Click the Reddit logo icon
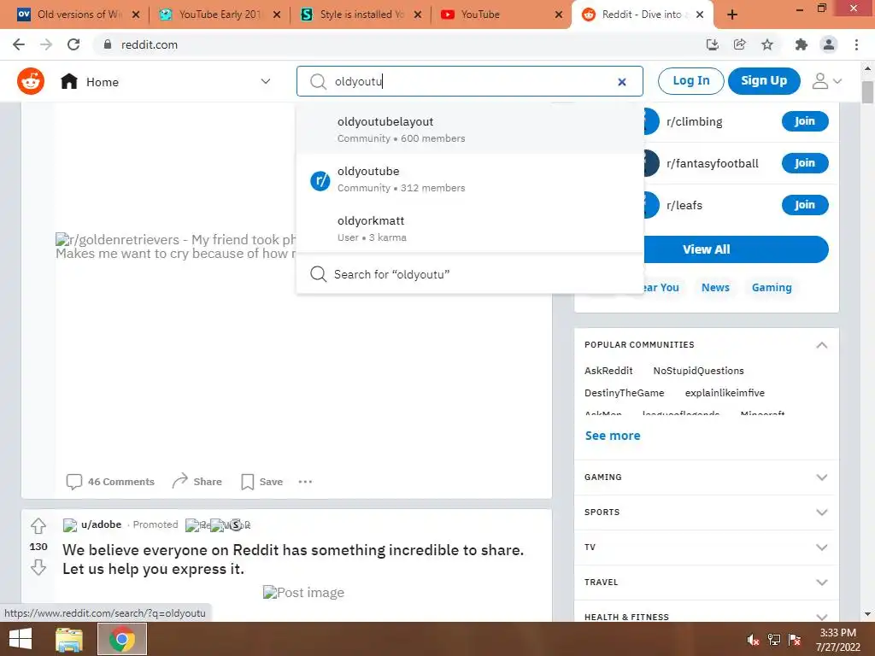The height and width of the screenshot is (656, 875). tap(31, 81)
